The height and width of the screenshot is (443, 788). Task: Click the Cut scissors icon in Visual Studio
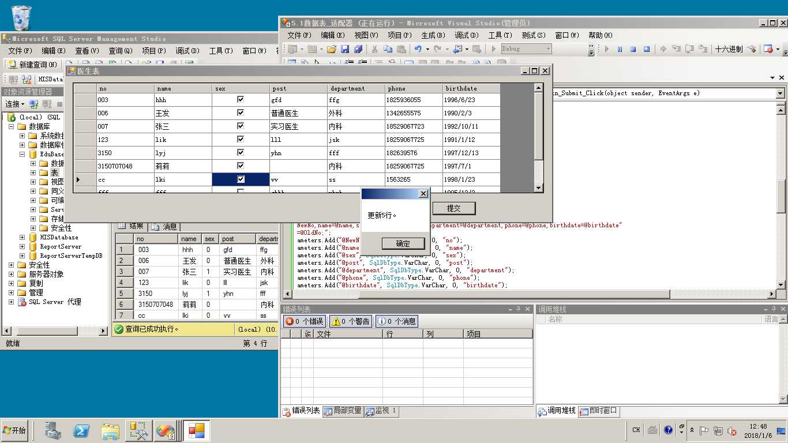click(374, 49)
